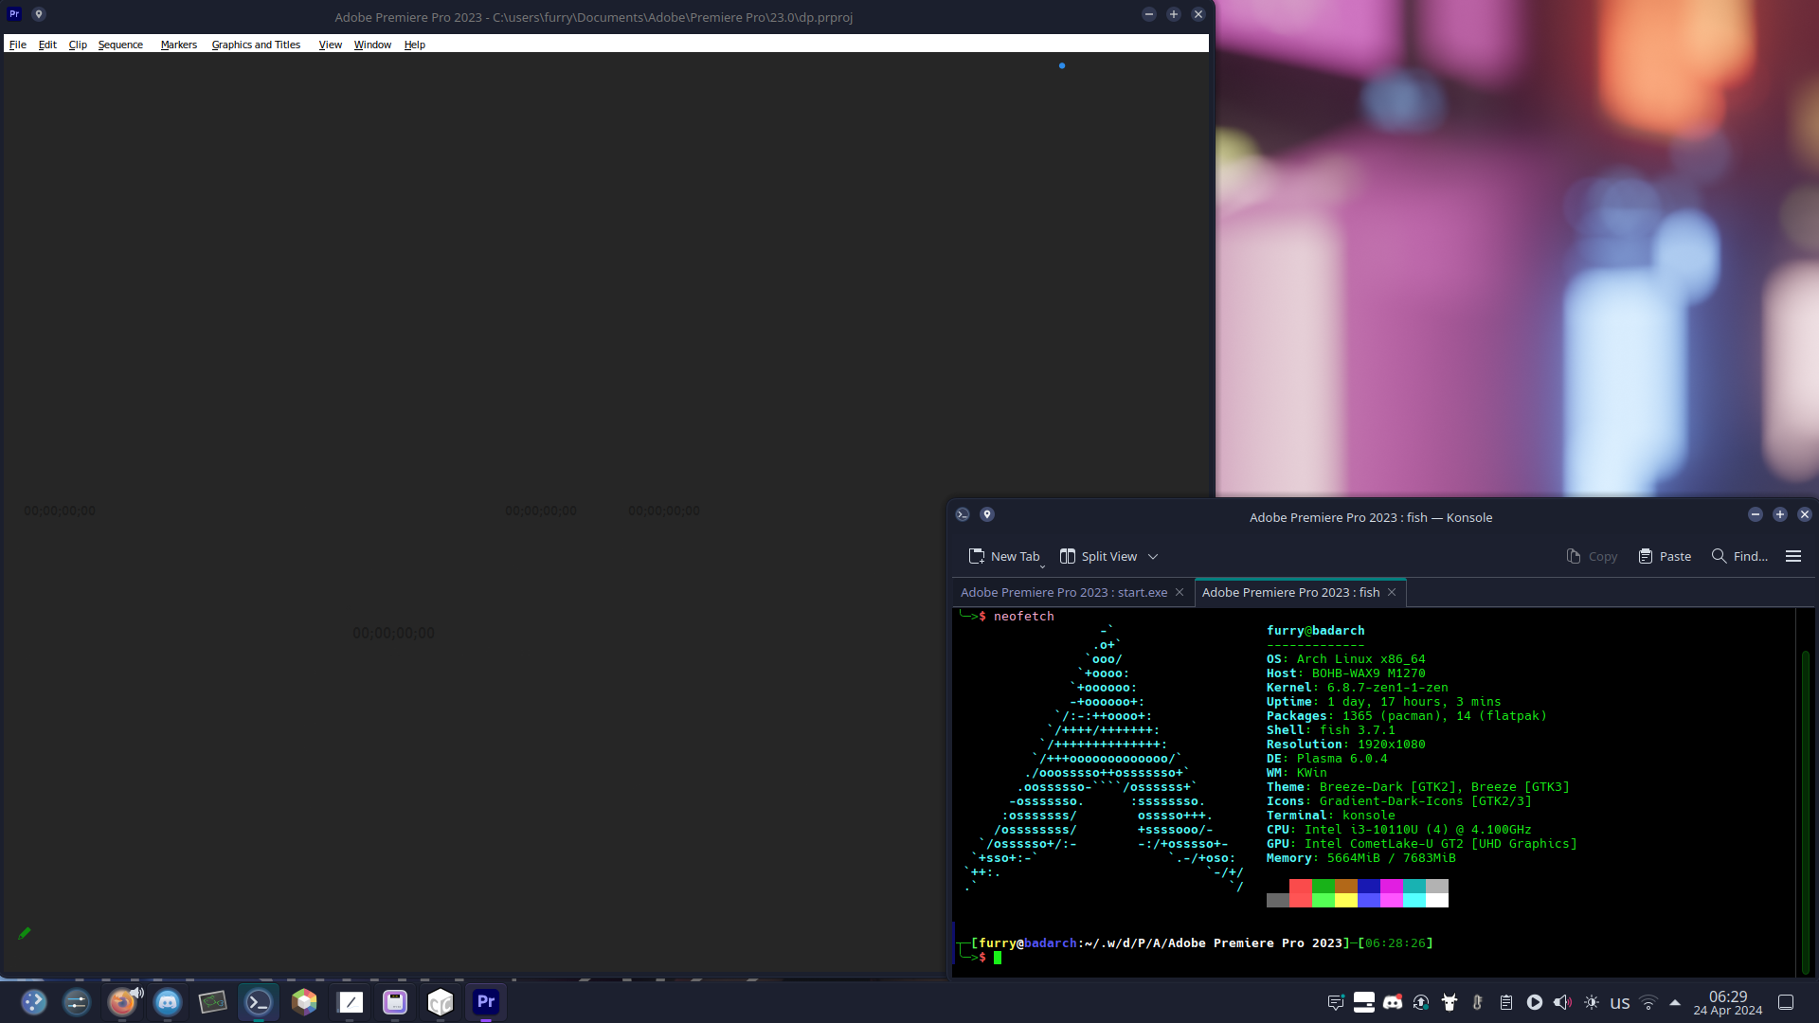Open the Konsole hamburger menu
The height and width of the screenshot is (1023, 1819).
(x=1793, y=556)
